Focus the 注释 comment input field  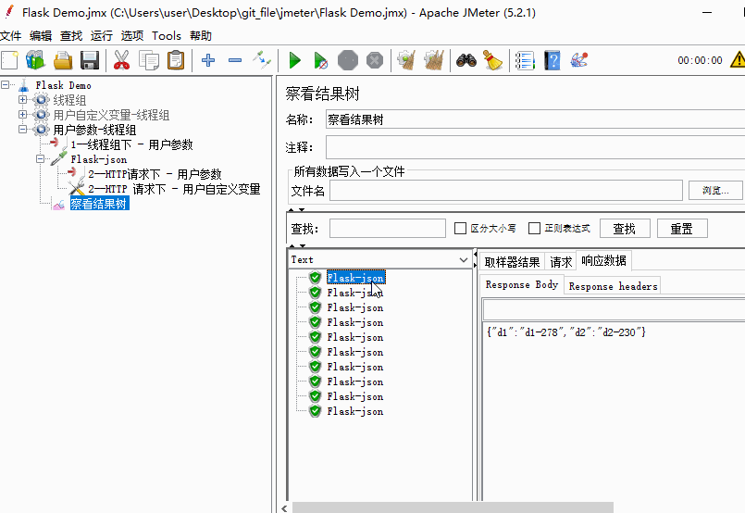(x=535, y=147)
